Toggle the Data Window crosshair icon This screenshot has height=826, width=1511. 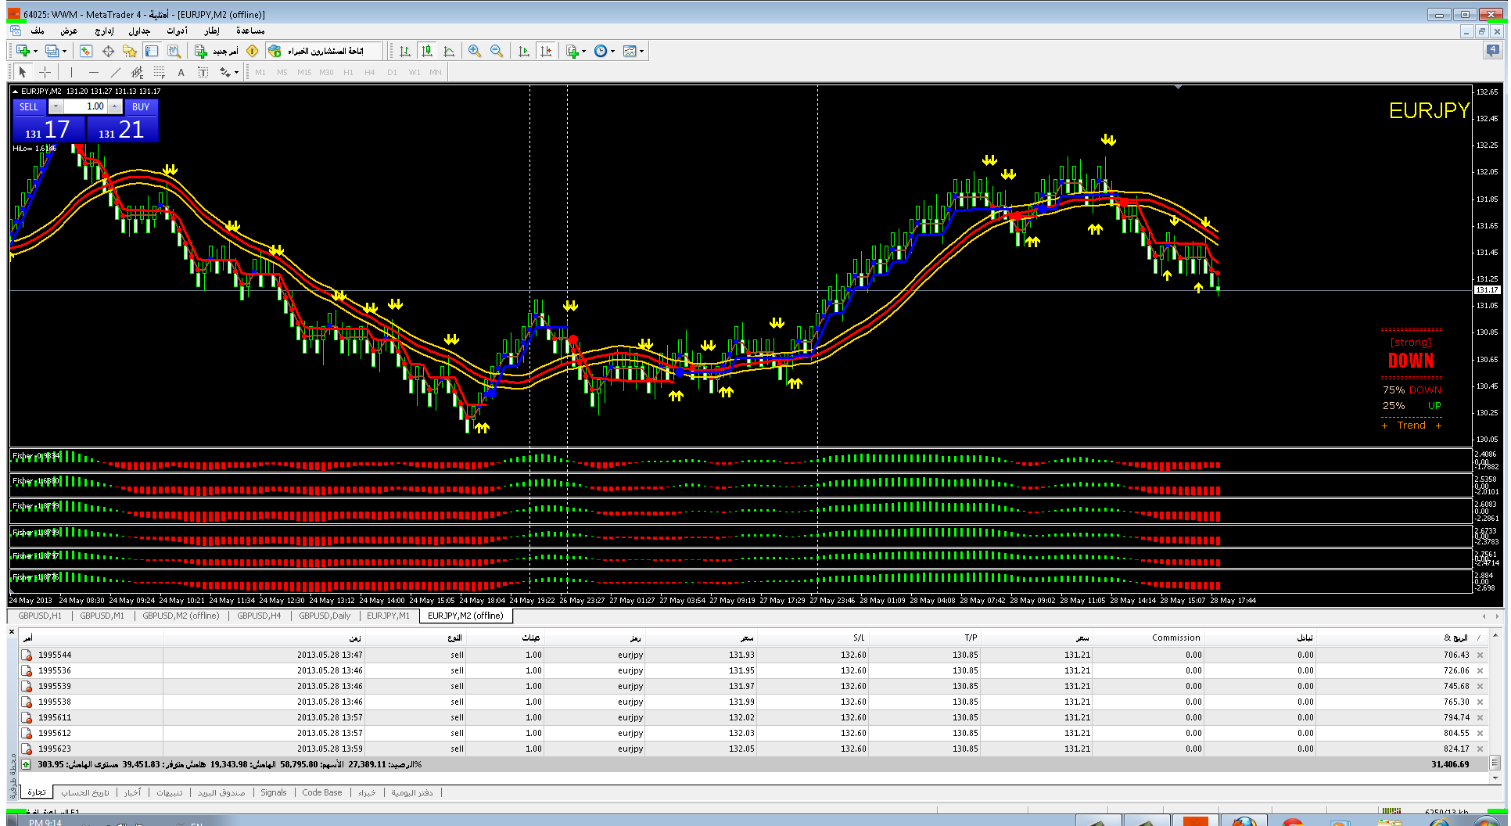pos(108,51)
